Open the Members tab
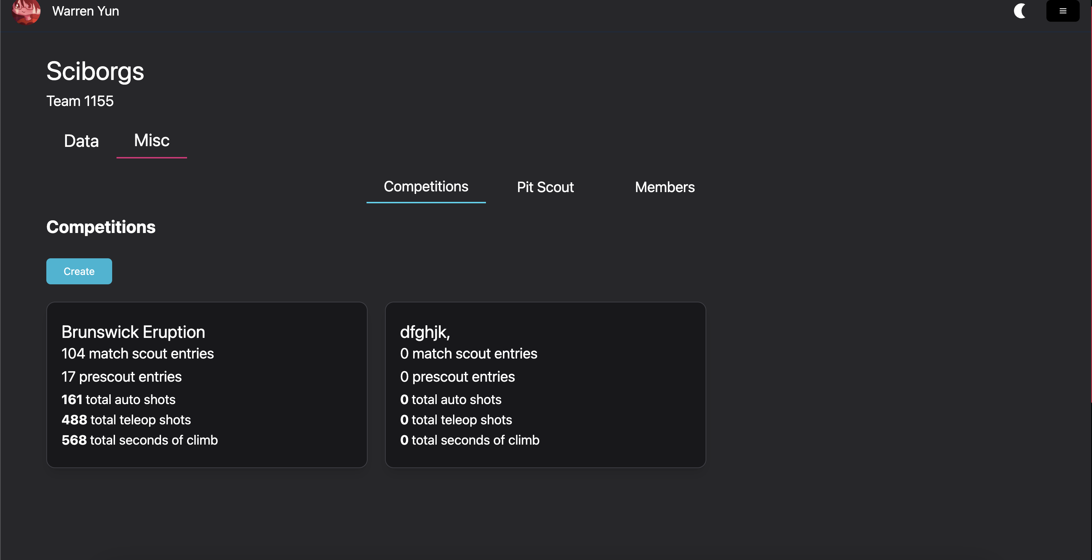 point(665,187)
